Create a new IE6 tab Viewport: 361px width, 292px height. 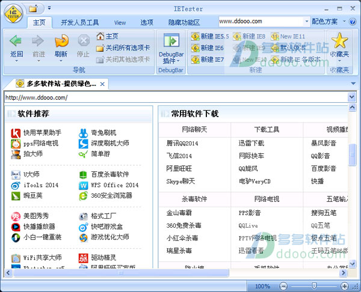pyautogui.click(x=207, y=48)
